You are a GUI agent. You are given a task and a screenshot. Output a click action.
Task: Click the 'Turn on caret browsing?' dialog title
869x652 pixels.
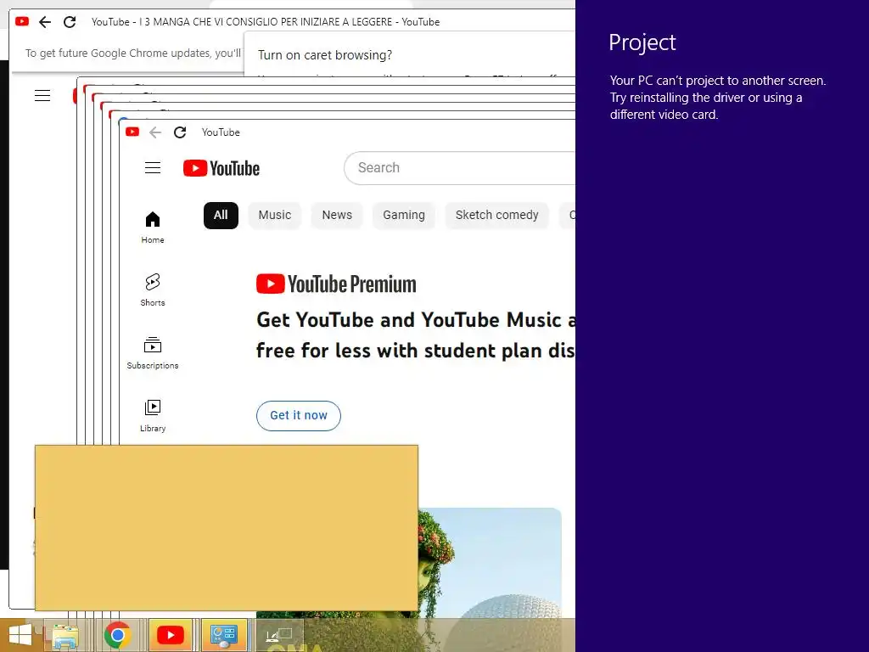click(x=325, y=55)
